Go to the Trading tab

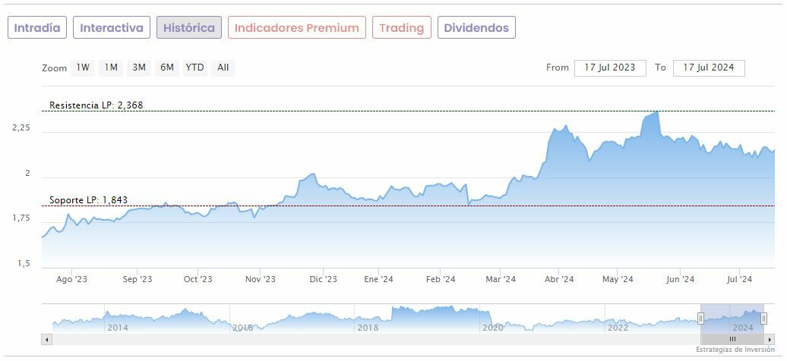(401, 28)
